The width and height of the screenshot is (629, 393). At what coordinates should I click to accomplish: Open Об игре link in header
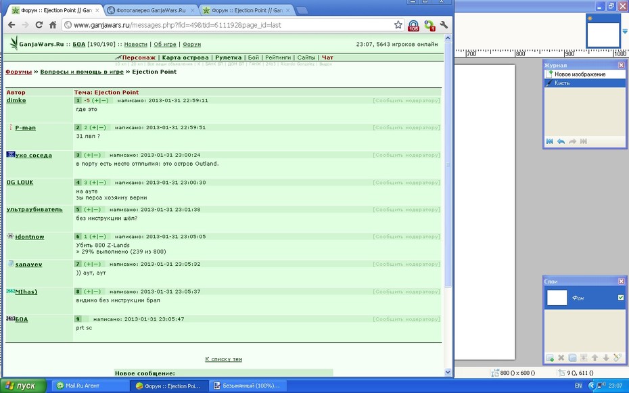pyautogui.click(x=165, y=45)
